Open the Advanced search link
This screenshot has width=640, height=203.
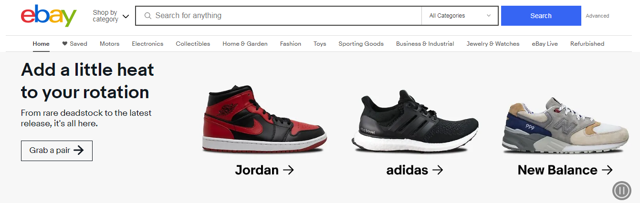[598, 16]
